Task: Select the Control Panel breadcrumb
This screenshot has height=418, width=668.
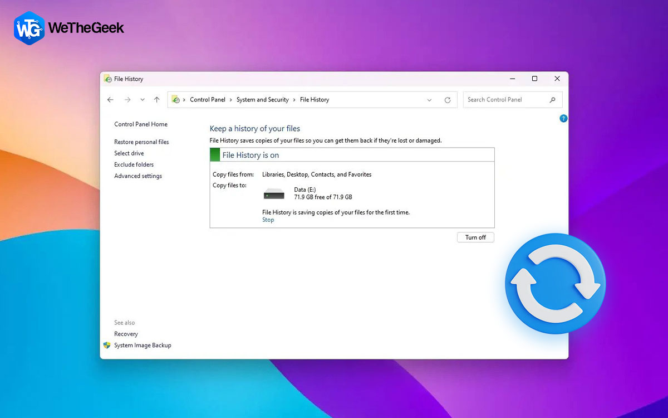Action: [208, 100]
